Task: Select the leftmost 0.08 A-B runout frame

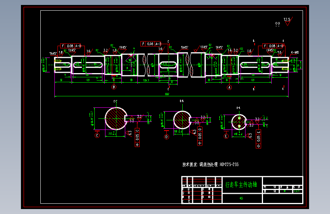Action: (x=71, y=46)
